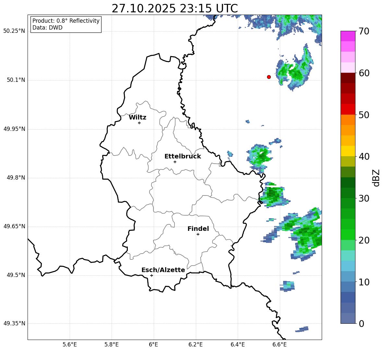The height and width of the screenshot is (351, 384).
Task: Click the Ettelbruck label
Action: click(x=183, y=157)
